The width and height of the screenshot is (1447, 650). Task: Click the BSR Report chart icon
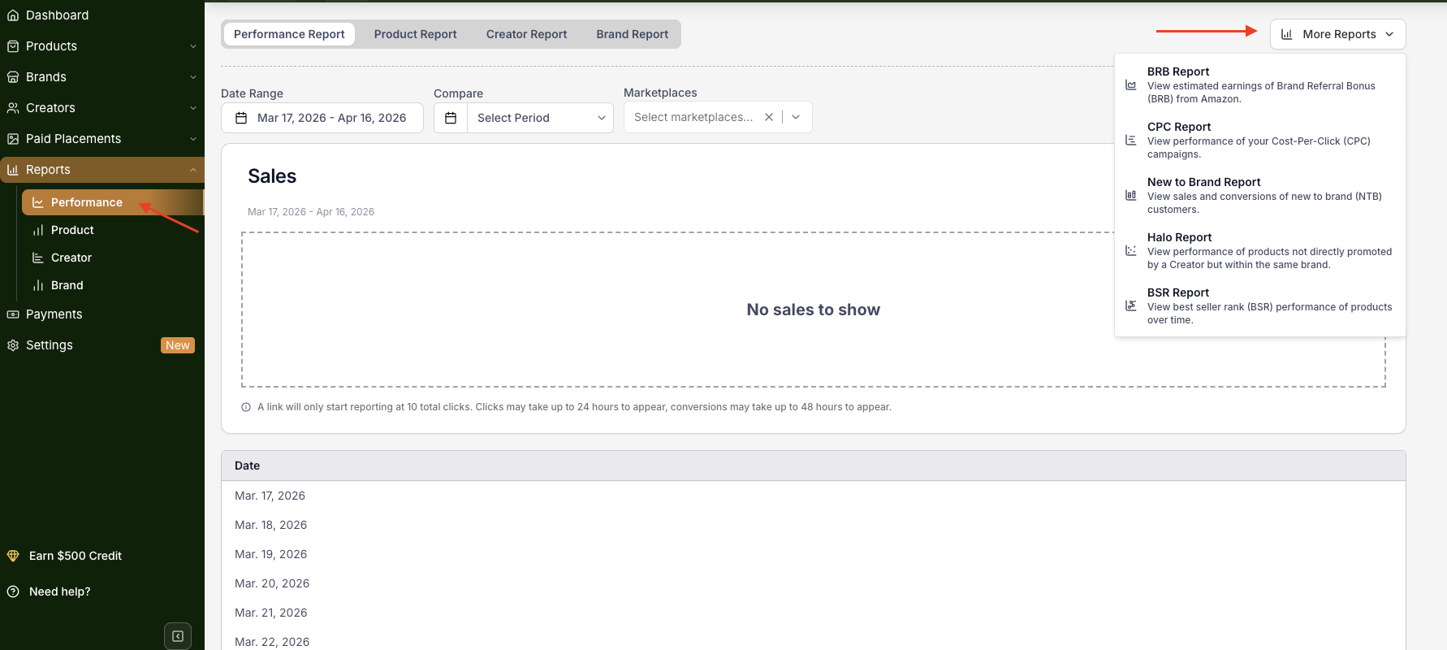1130,305
